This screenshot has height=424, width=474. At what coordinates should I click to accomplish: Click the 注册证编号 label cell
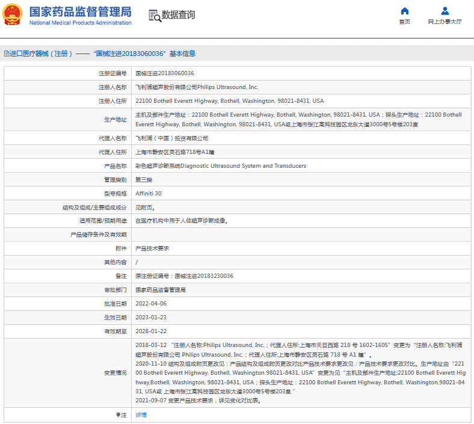click(68, 73)
